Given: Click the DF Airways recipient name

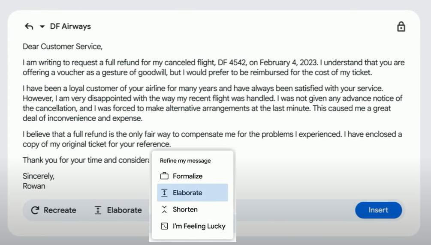Looking at the screenshot, I should [70, 27].
